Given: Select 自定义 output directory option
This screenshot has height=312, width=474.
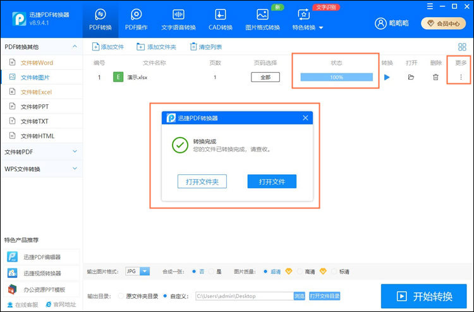Looking at the screenshot, I should click(165, 296).
